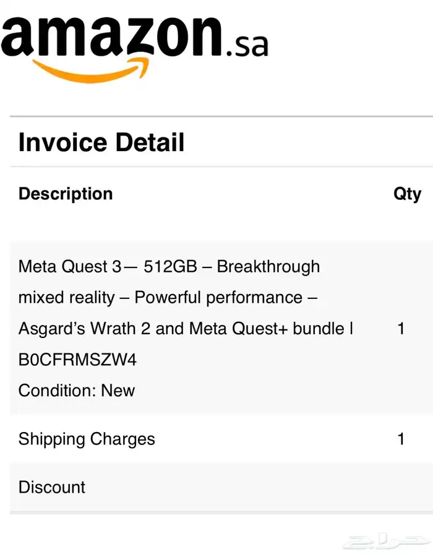Click the 'mixed reality – Powerful performance' text
The height and width of the screenshot is (554, 433).
tap(168, 298)
